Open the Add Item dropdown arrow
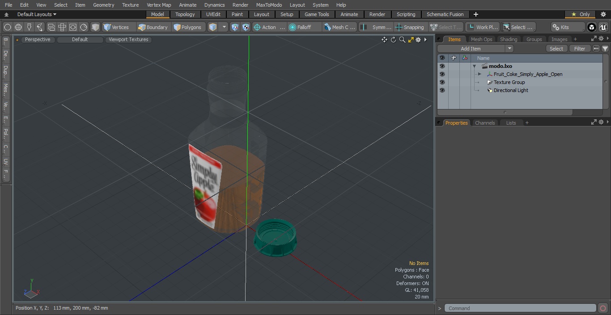 click(x=510, y=49)
